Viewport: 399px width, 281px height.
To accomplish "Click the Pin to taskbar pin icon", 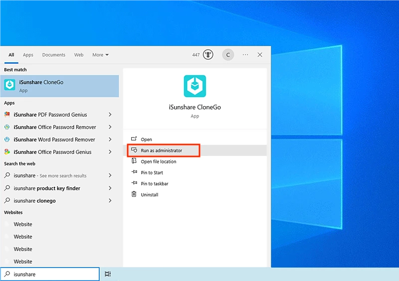I will point(134,183).
